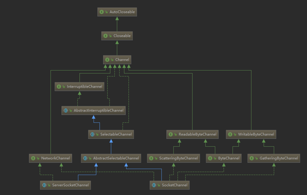The height and width of the screenshot is (195, 307).
Task: Click the public lock icon on ByteChannel
Action: pyautogui.click(x=215, y=159)
